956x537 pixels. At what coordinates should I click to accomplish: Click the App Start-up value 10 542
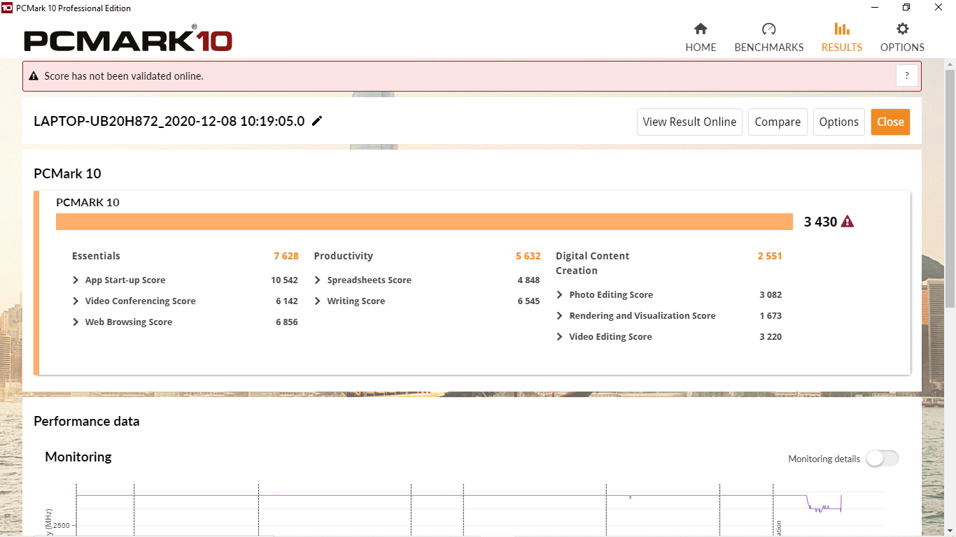(284, 280)
